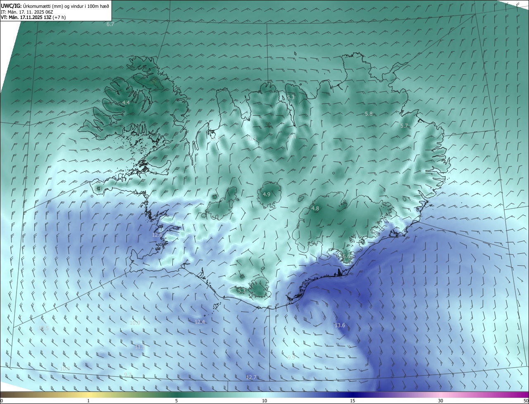Click the 12.7 value label on the map
The image size is (529, 404).
point(251,377)
